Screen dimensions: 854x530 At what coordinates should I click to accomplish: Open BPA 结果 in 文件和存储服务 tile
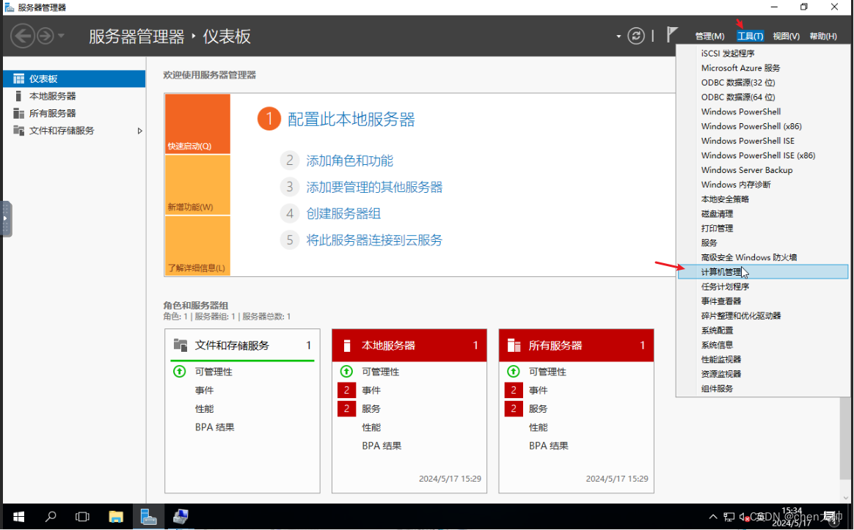pos(214,427)
